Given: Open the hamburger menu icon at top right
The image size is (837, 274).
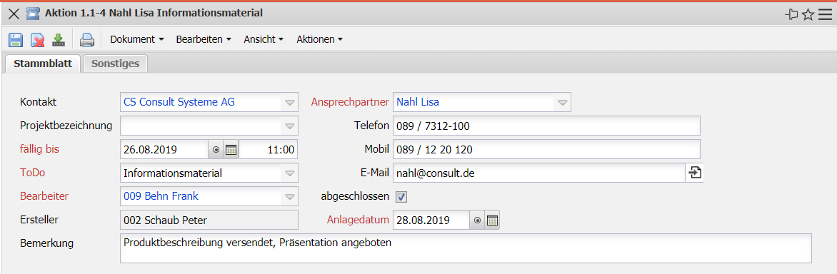Looking at the screenshot, I should (825, 14).
